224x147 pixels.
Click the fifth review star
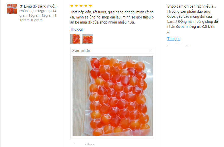[x=90, y=6]
